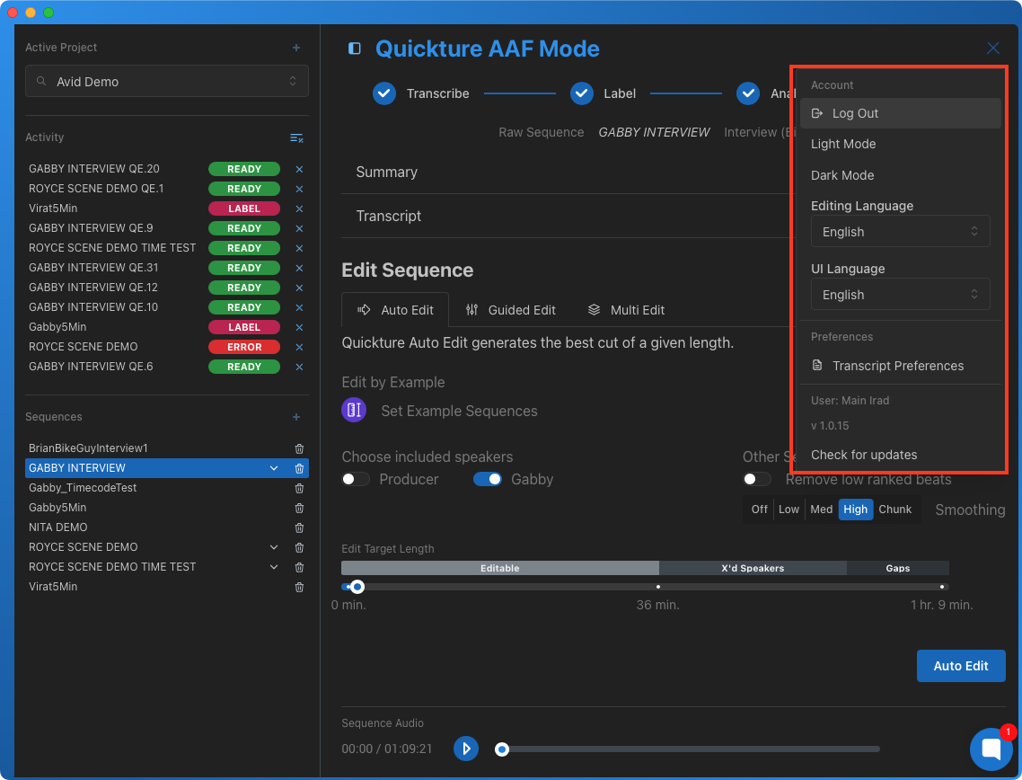Delete Gabby5Min sequence with trash icon

[299, 508]
